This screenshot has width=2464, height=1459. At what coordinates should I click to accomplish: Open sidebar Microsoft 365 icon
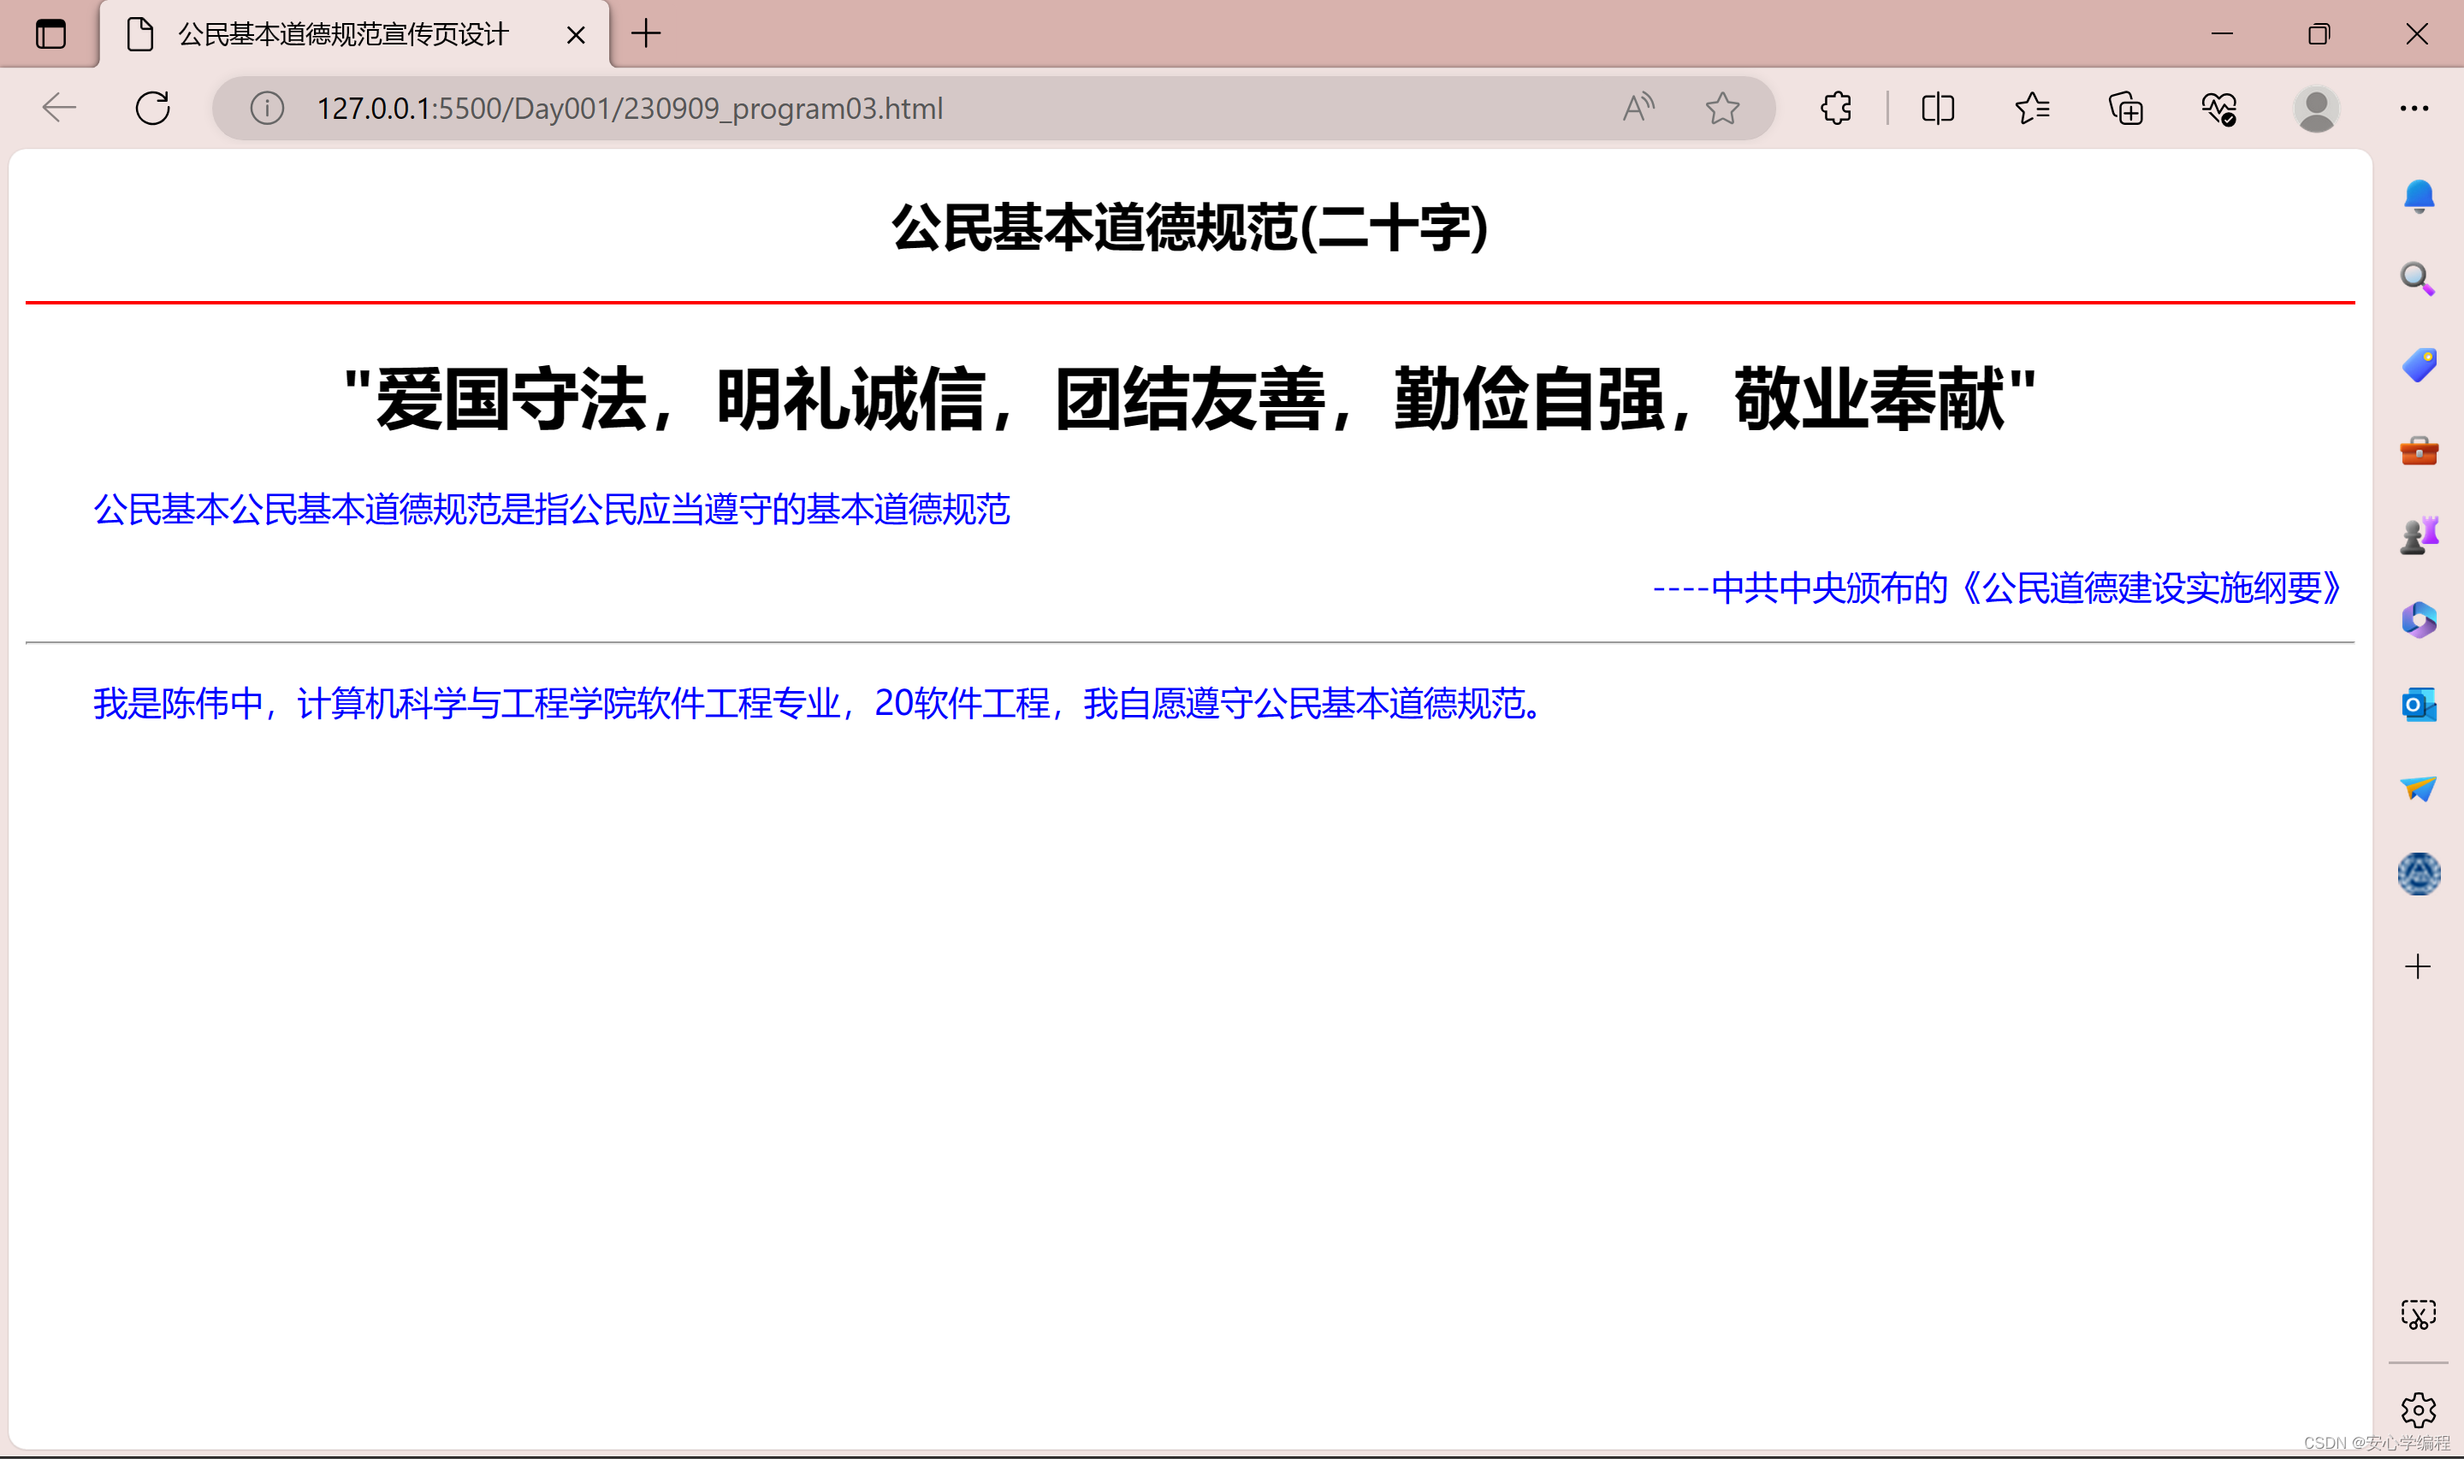click(2419, 620)
